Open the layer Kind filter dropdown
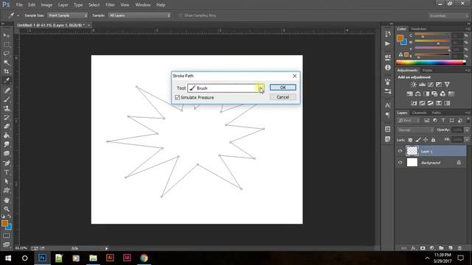 [x=409, y=121]
